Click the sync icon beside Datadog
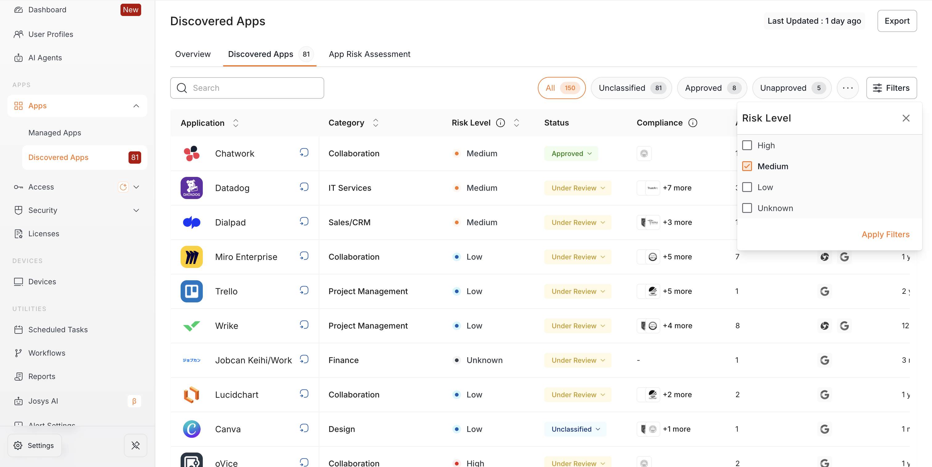The image size is (932, 467). click(304, 187)
